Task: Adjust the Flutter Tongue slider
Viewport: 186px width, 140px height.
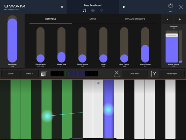Action: coord(82,45)
